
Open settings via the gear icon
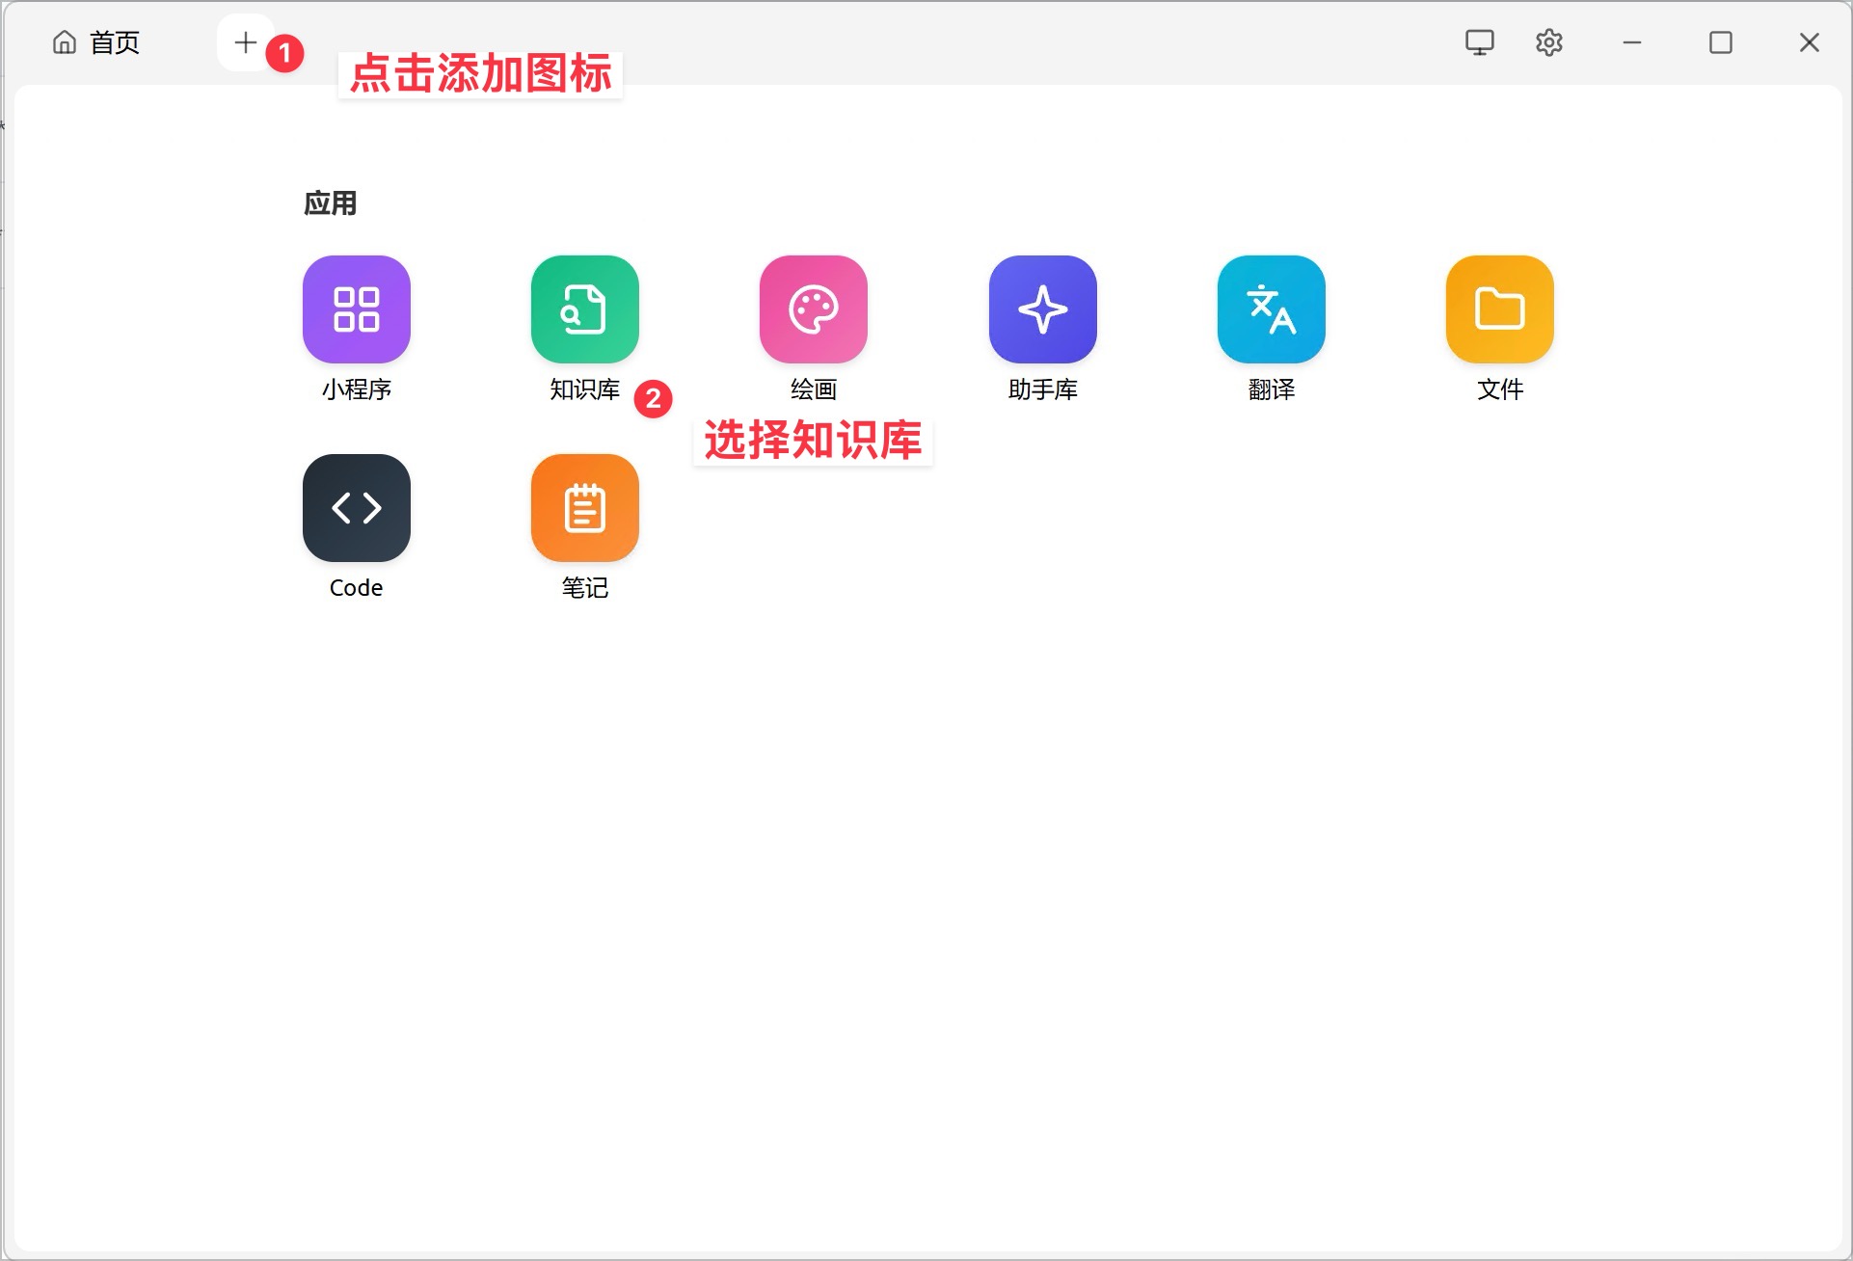1548,42
